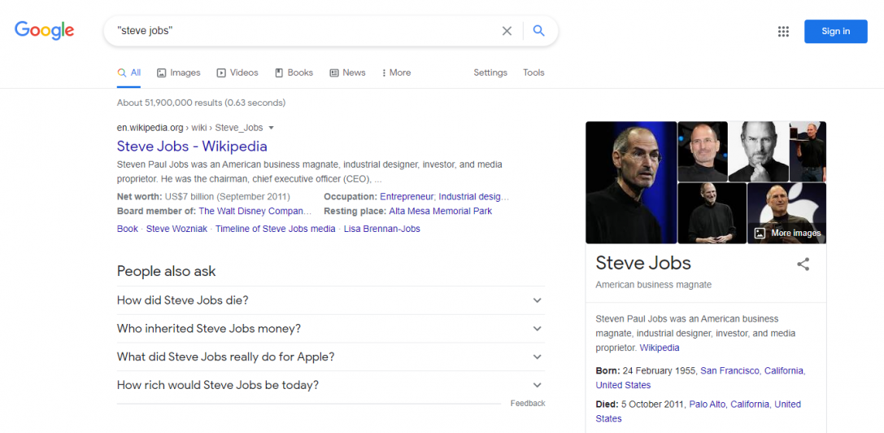Click the Feedback link under questions

[x=528, y=403]
